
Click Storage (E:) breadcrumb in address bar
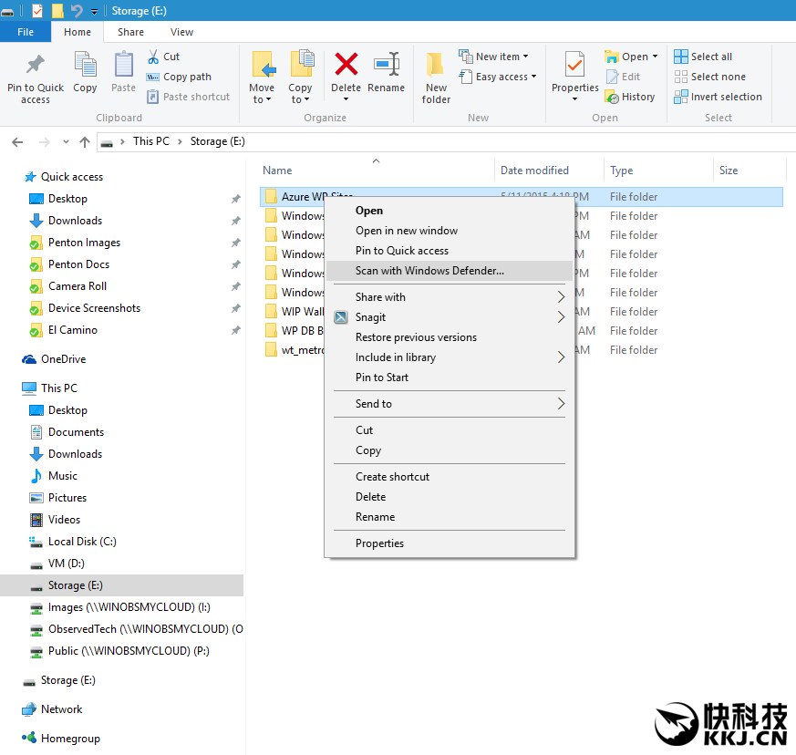click(217, 141)
